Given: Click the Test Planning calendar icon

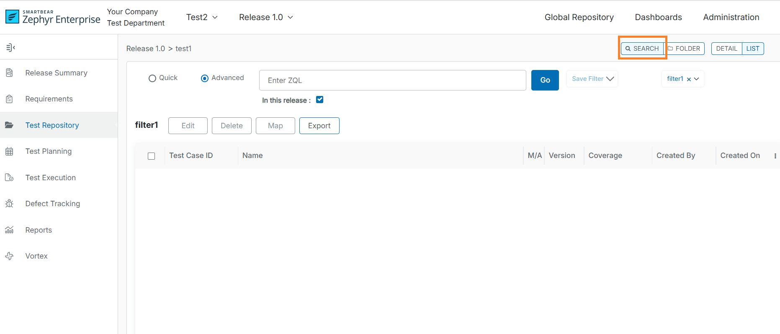Looking at the screenshot, I should pyautogui.click(x=9, y=151).
